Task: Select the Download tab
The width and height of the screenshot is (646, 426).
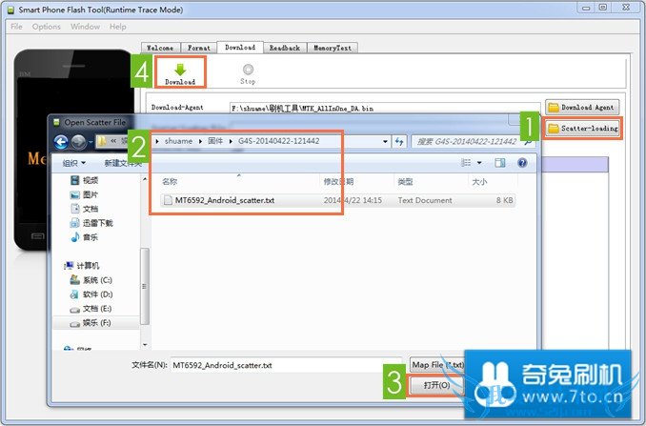Action: point(240,48)
